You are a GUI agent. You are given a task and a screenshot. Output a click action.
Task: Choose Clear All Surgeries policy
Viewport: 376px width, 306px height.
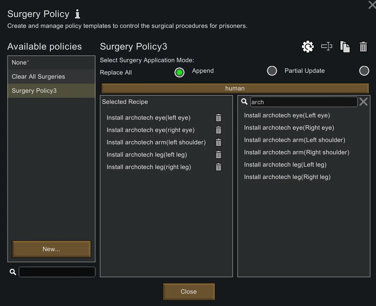click(51, 77)
